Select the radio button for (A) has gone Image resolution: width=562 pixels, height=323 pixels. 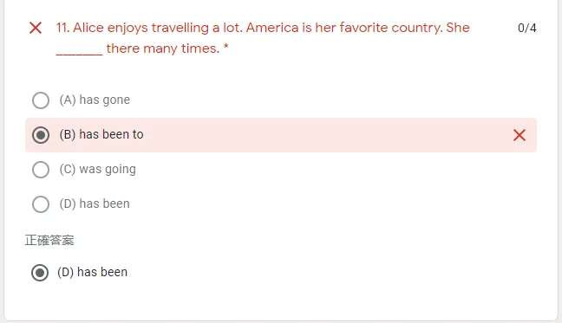click(x=41, y=100)
